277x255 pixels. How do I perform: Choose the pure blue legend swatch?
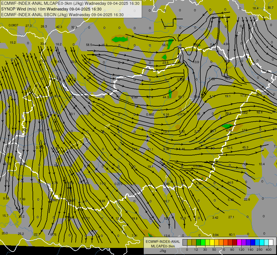[x=253, y=242]
